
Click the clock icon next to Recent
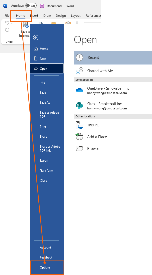click(x=79, y=57)
